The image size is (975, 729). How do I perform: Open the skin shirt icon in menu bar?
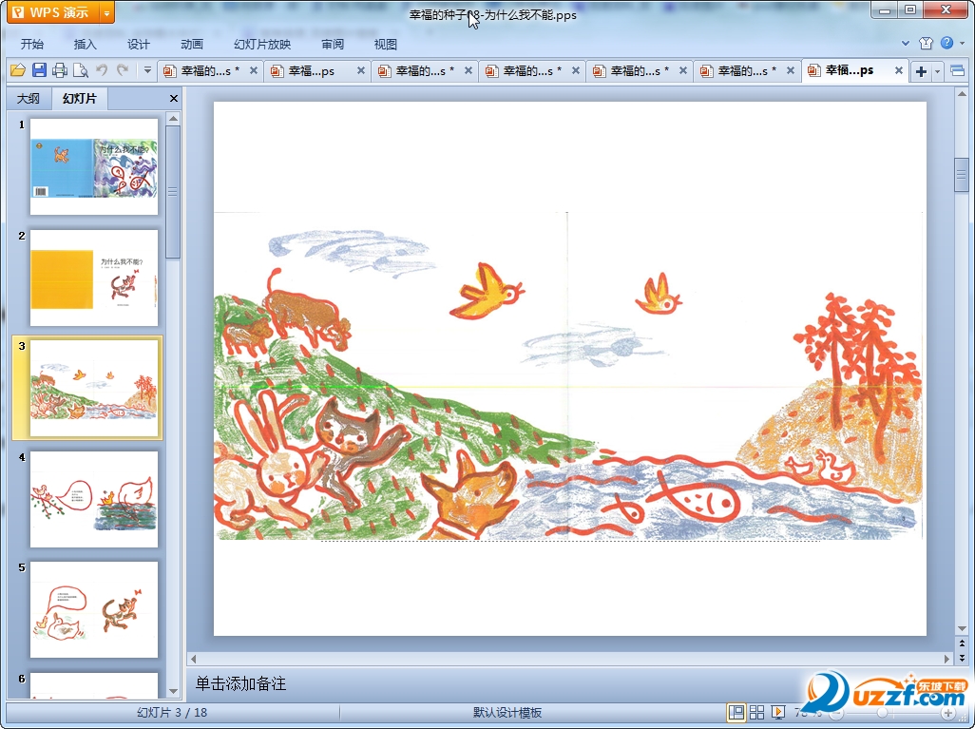pos(926,43)
